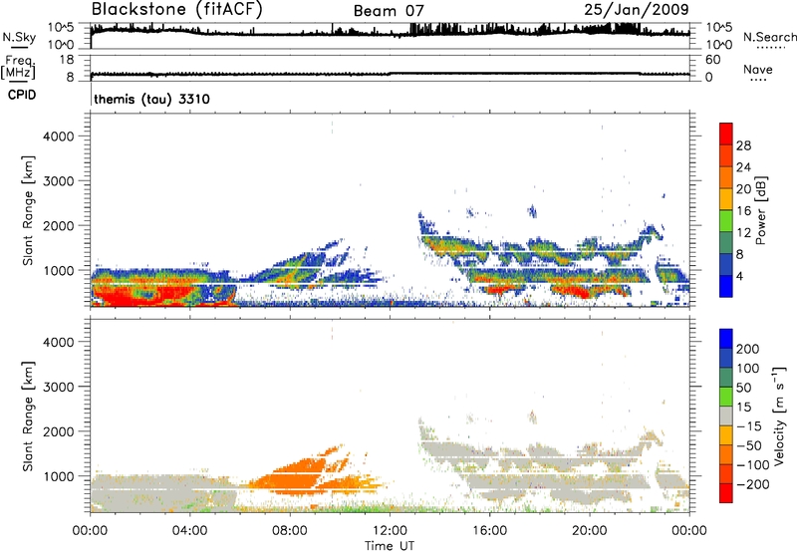
Task: Click the 04:00 time axis tick label
Action: pyautogui.click(x=190, y=531)
